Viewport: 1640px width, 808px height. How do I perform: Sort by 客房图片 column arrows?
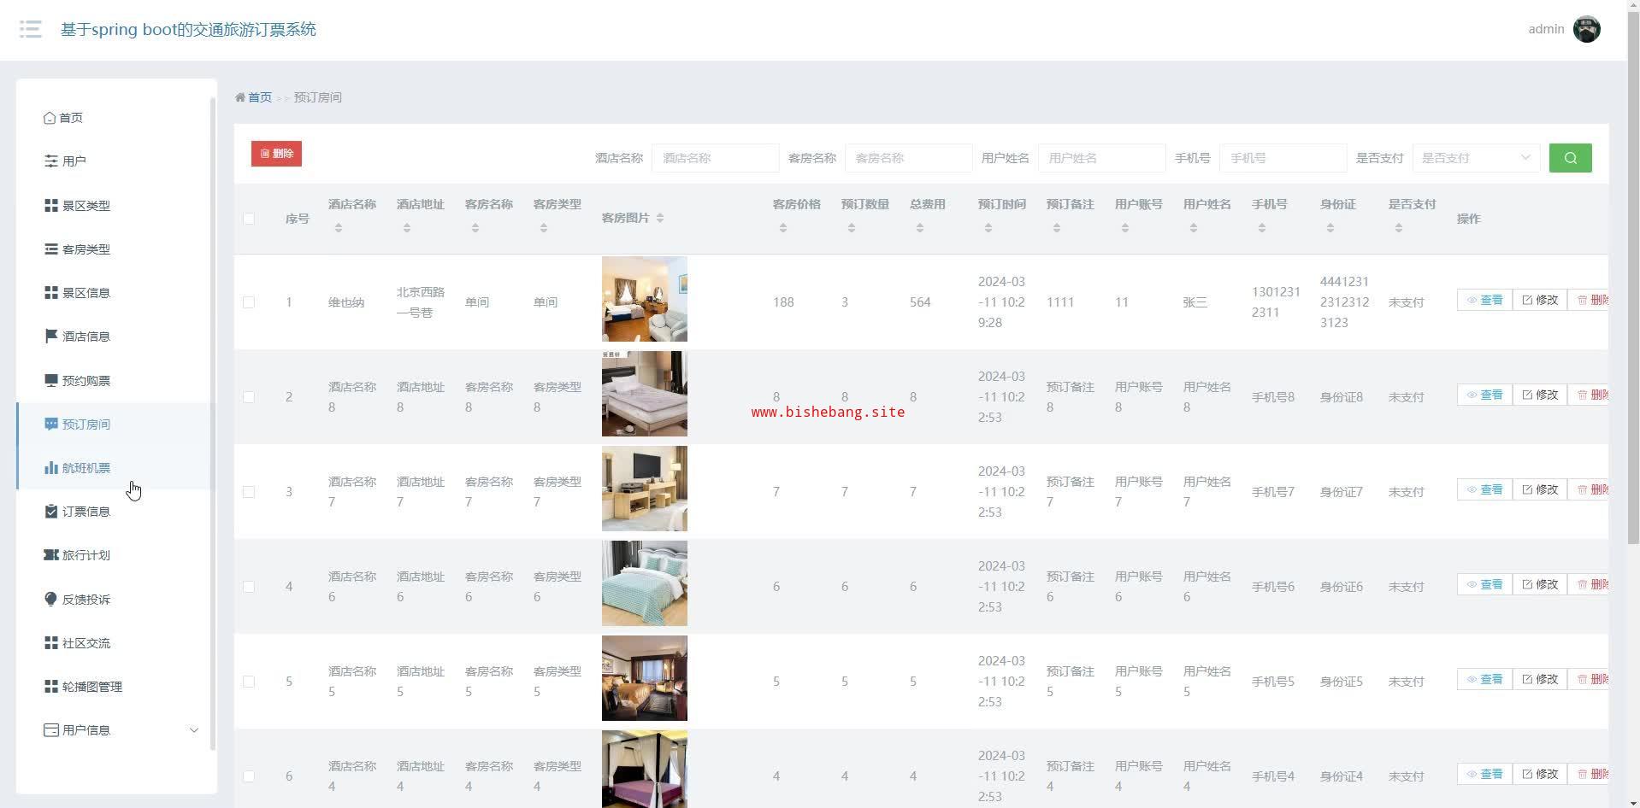point(659,219)
